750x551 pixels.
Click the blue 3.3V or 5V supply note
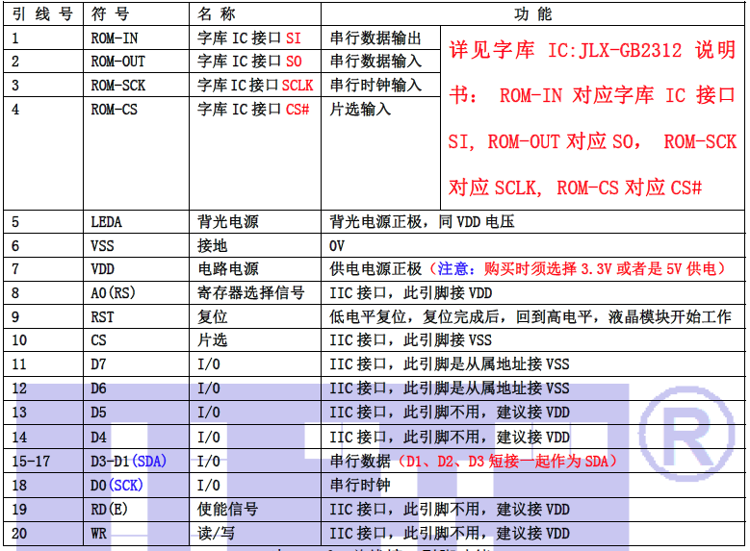click(578, 269)
